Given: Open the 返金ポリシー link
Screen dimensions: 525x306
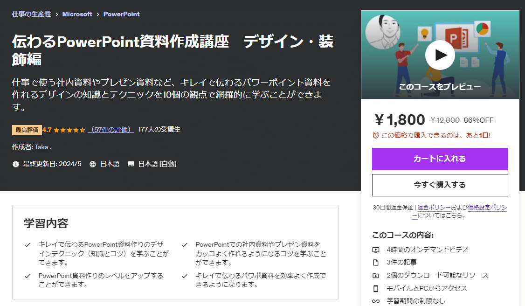Looking at the screenshot, I should (x=434, y=207).
